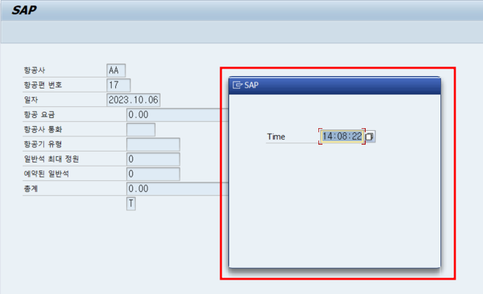Image resolution: width=483 pixels, height=294 pixels.
Task: Click the 일반석 최대 정원 label
Action: click(51, 159)
